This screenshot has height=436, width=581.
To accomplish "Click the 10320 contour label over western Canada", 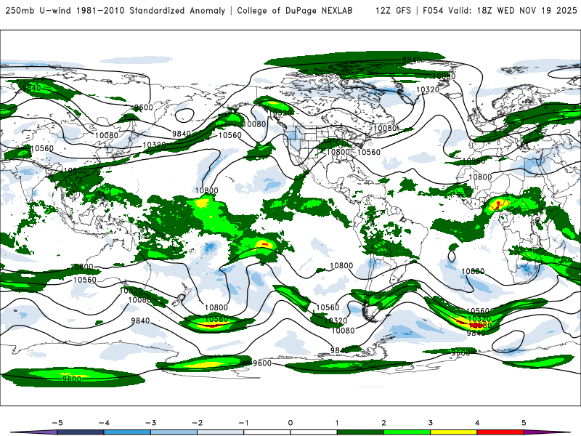I will point(280,113).
